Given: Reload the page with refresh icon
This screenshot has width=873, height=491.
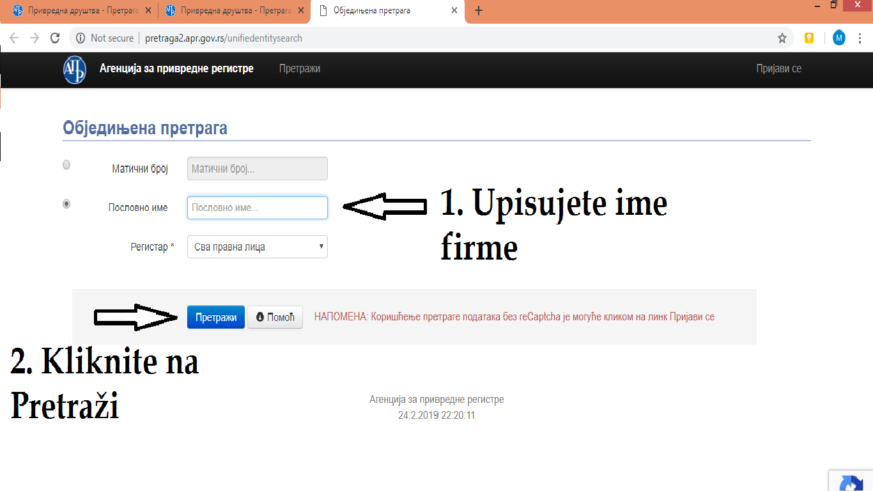Looking at the screenshot, I should (x=55, y=38).
